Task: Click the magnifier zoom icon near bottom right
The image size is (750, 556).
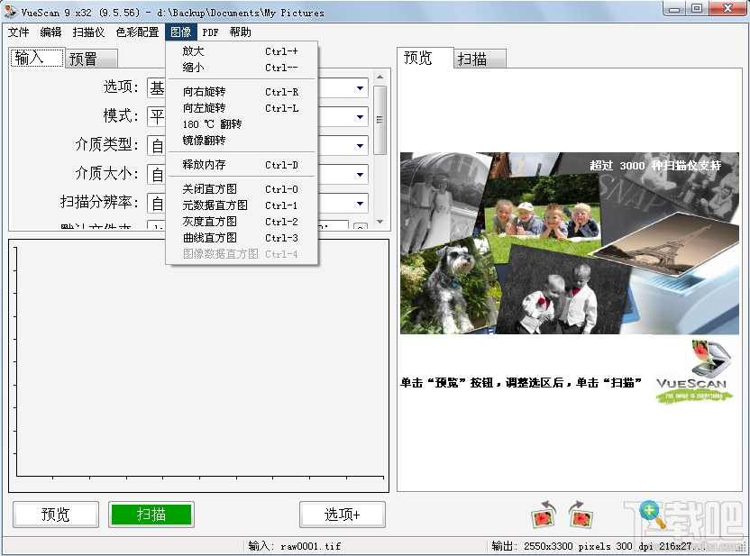Action: 649,512
